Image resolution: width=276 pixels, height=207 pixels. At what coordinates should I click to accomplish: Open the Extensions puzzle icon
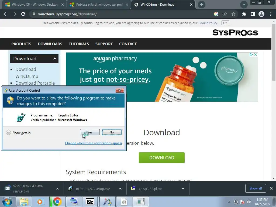(x=244, y=14)
